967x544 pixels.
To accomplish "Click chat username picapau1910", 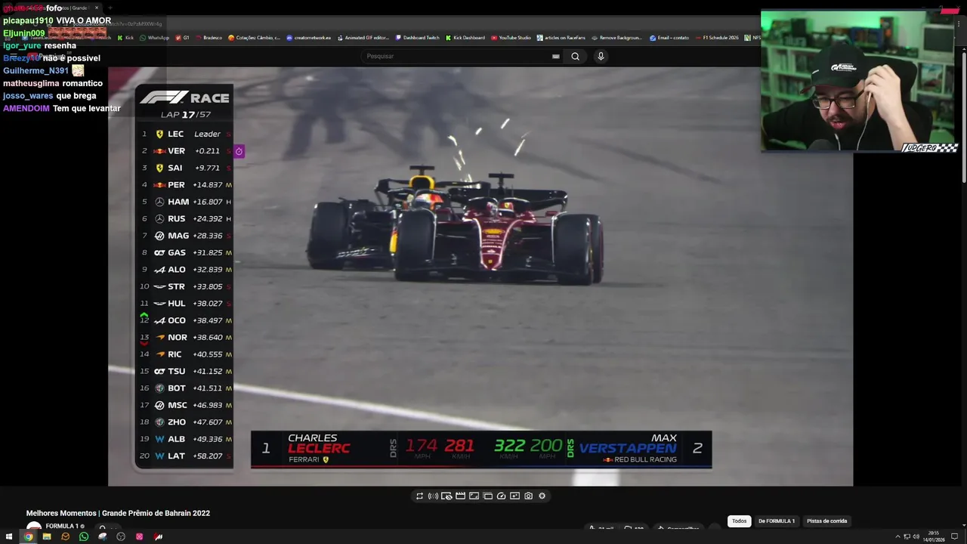I will point(28,21).
